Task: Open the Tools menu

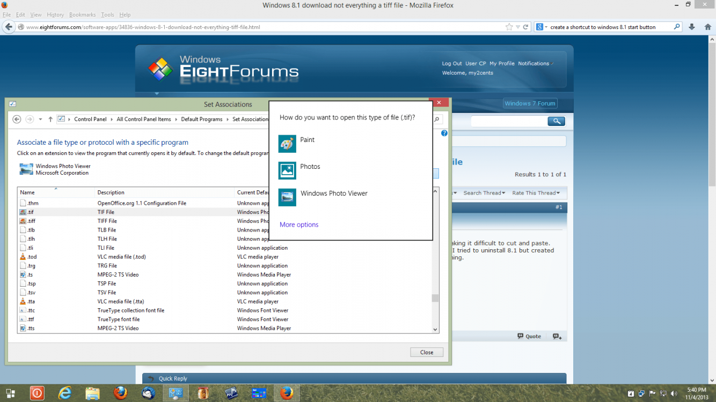Action: tap(107, 14)
